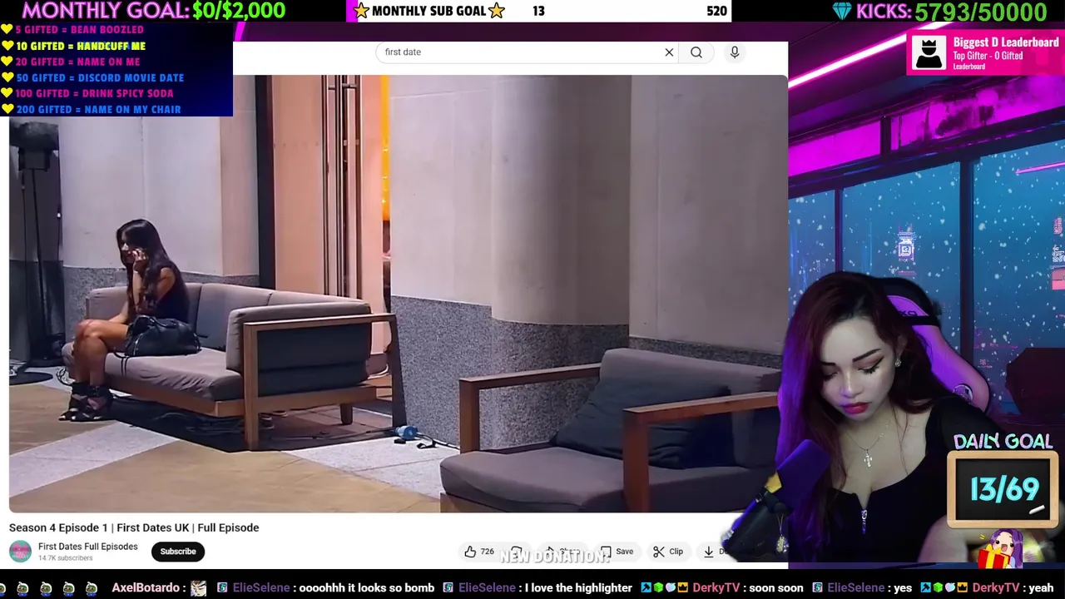
Task: Click the YouTube video player frame
Action: click(x=398, y=294)
